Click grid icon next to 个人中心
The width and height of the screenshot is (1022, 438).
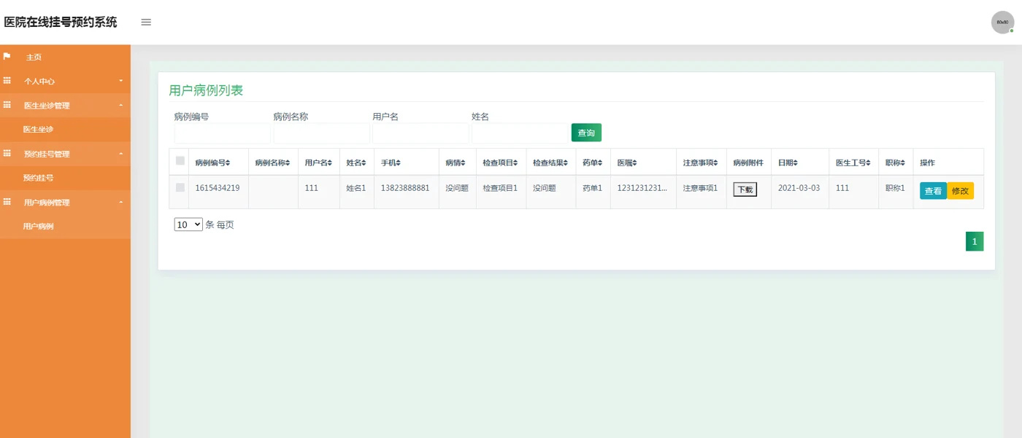[x=7, y=81]
